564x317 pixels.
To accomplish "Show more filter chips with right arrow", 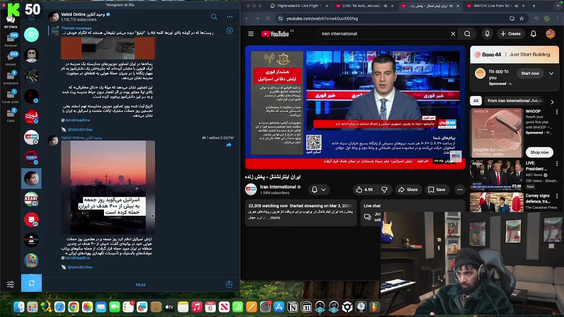I will tap(552, 102).
